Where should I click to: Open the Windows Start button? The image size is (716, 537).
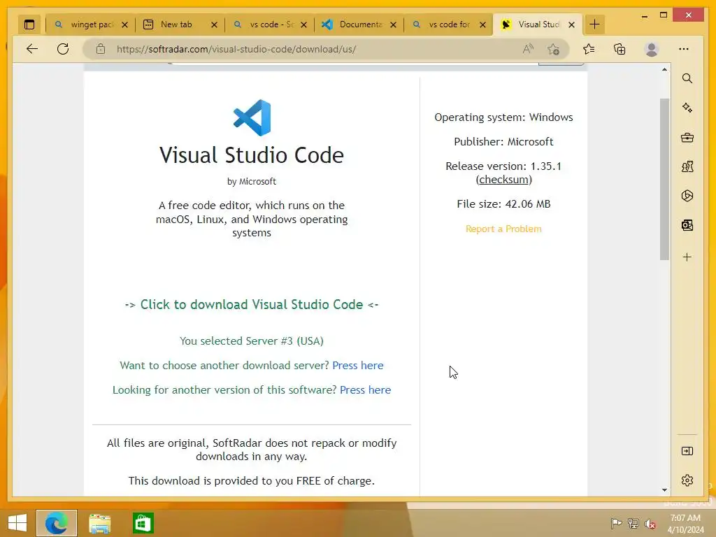[17, 523]
